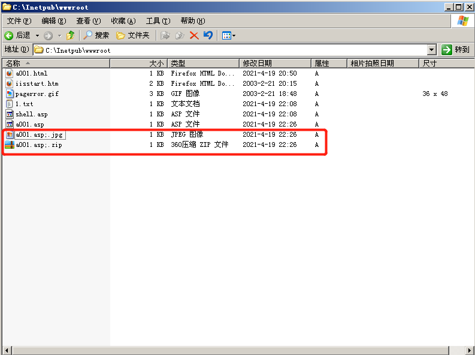Open the Back history dropdown arrow
The height and width of the screenshot is (355, 475).
pyautogui.click(x=37, y=35)
